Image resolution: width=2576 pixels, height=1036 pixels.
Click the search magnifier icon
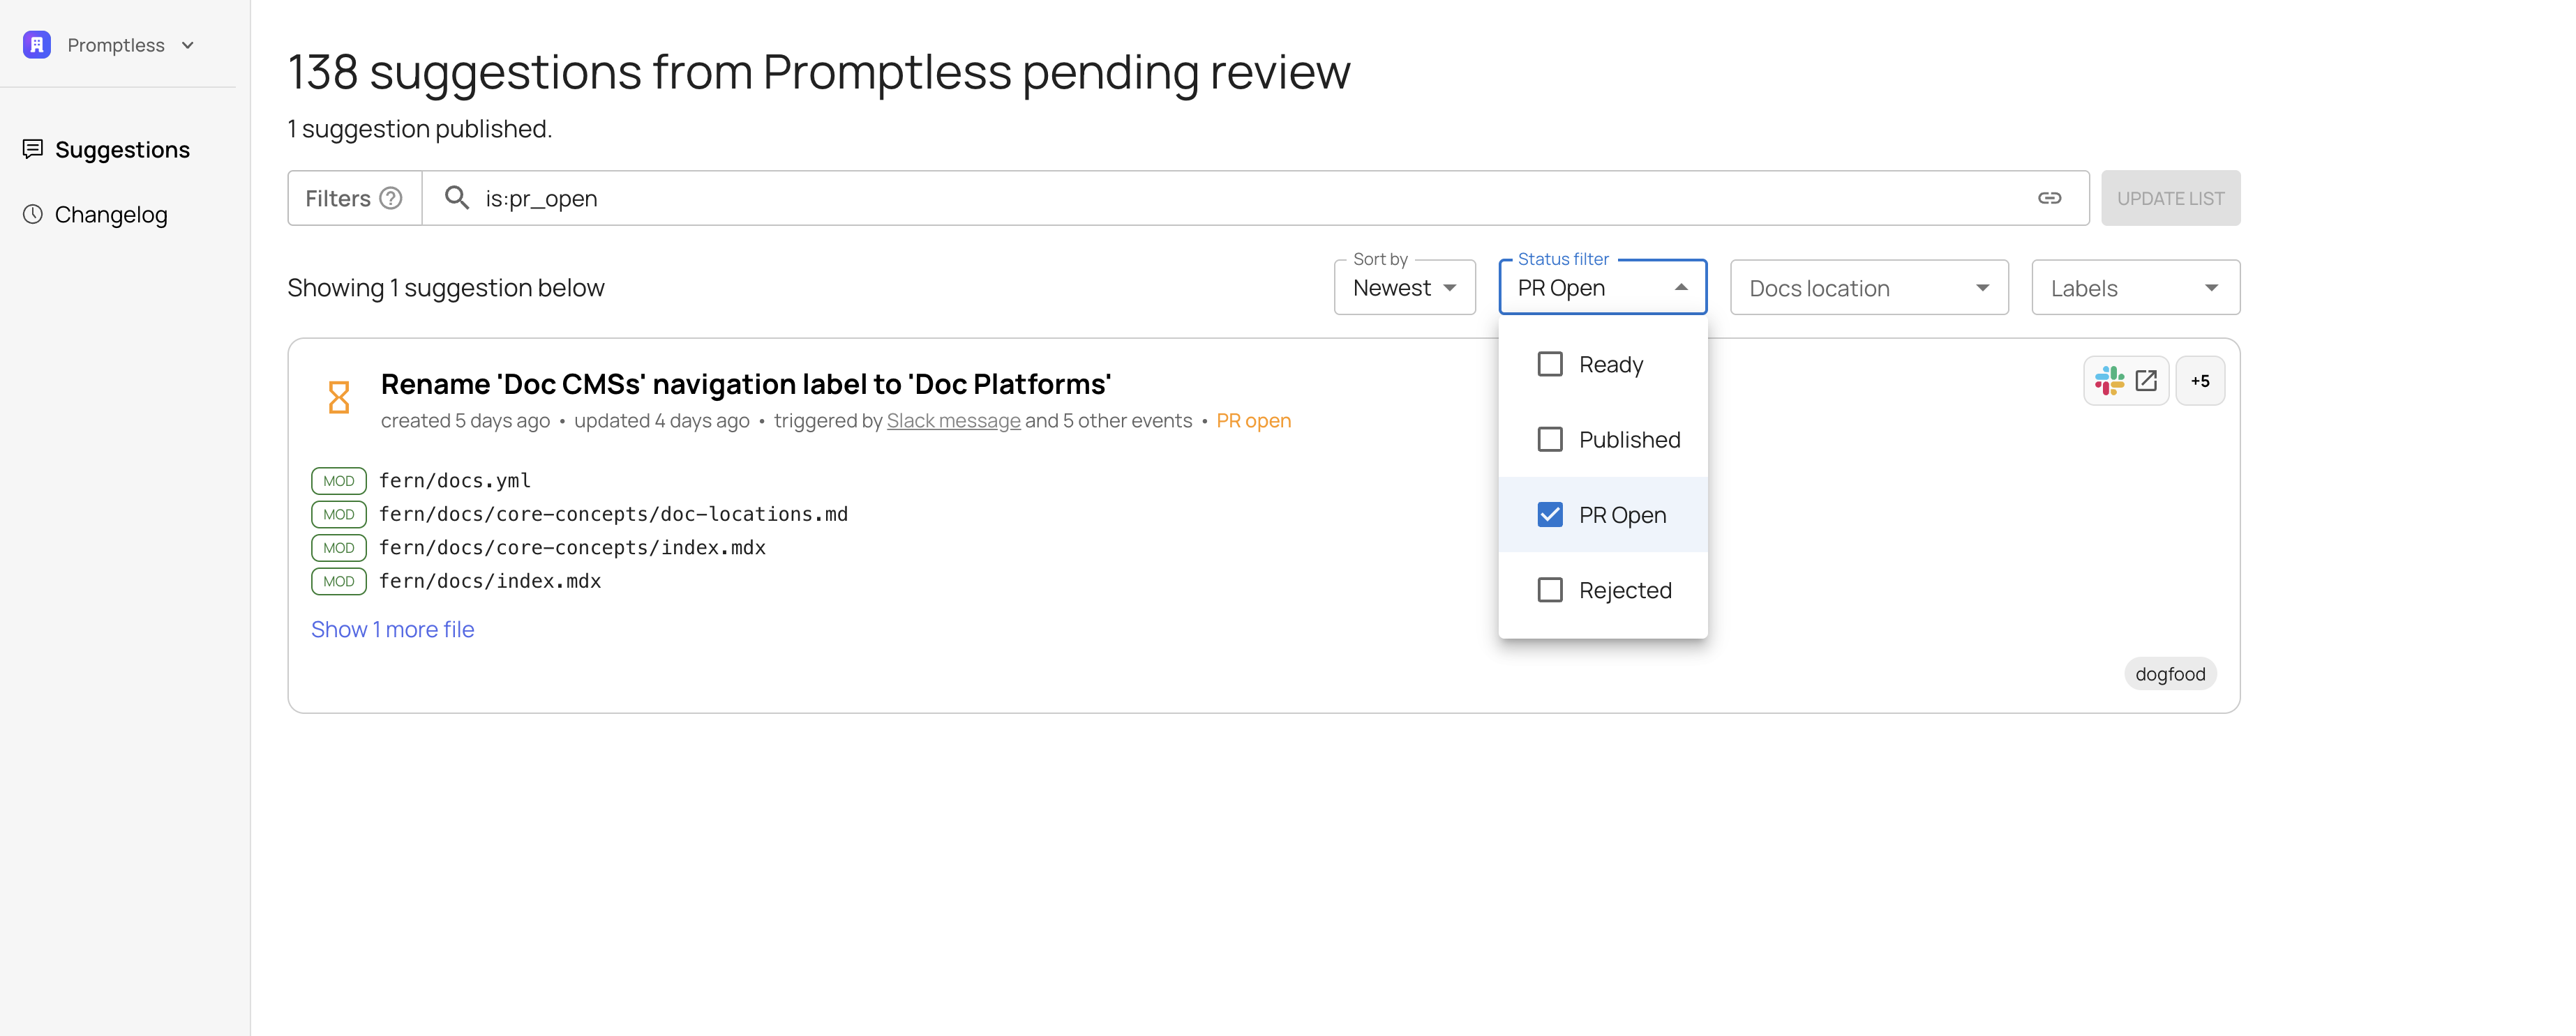point(457,198)
